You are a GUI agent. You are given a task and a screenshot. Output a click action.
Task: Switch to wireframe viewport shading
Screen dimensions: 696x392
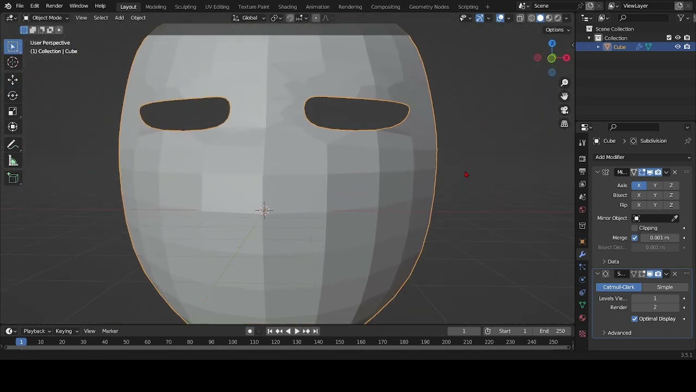point(531,18)
